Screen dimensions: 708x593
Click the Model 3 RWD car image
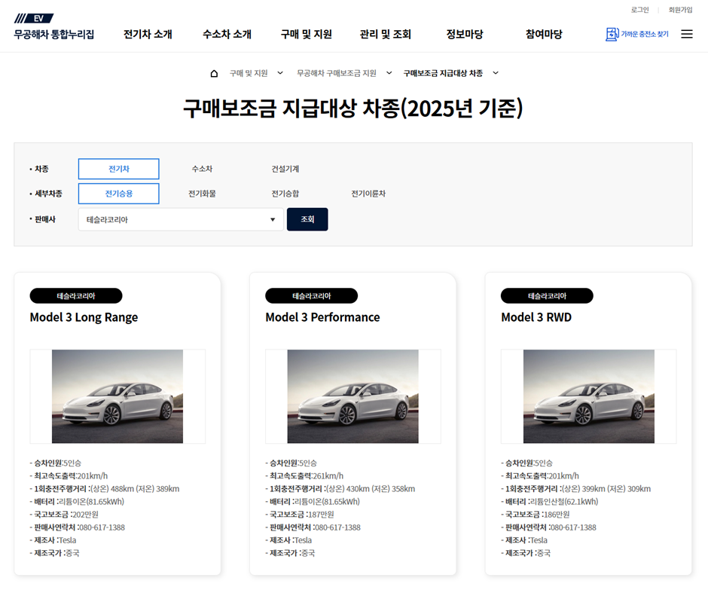(x=589, y=396)
